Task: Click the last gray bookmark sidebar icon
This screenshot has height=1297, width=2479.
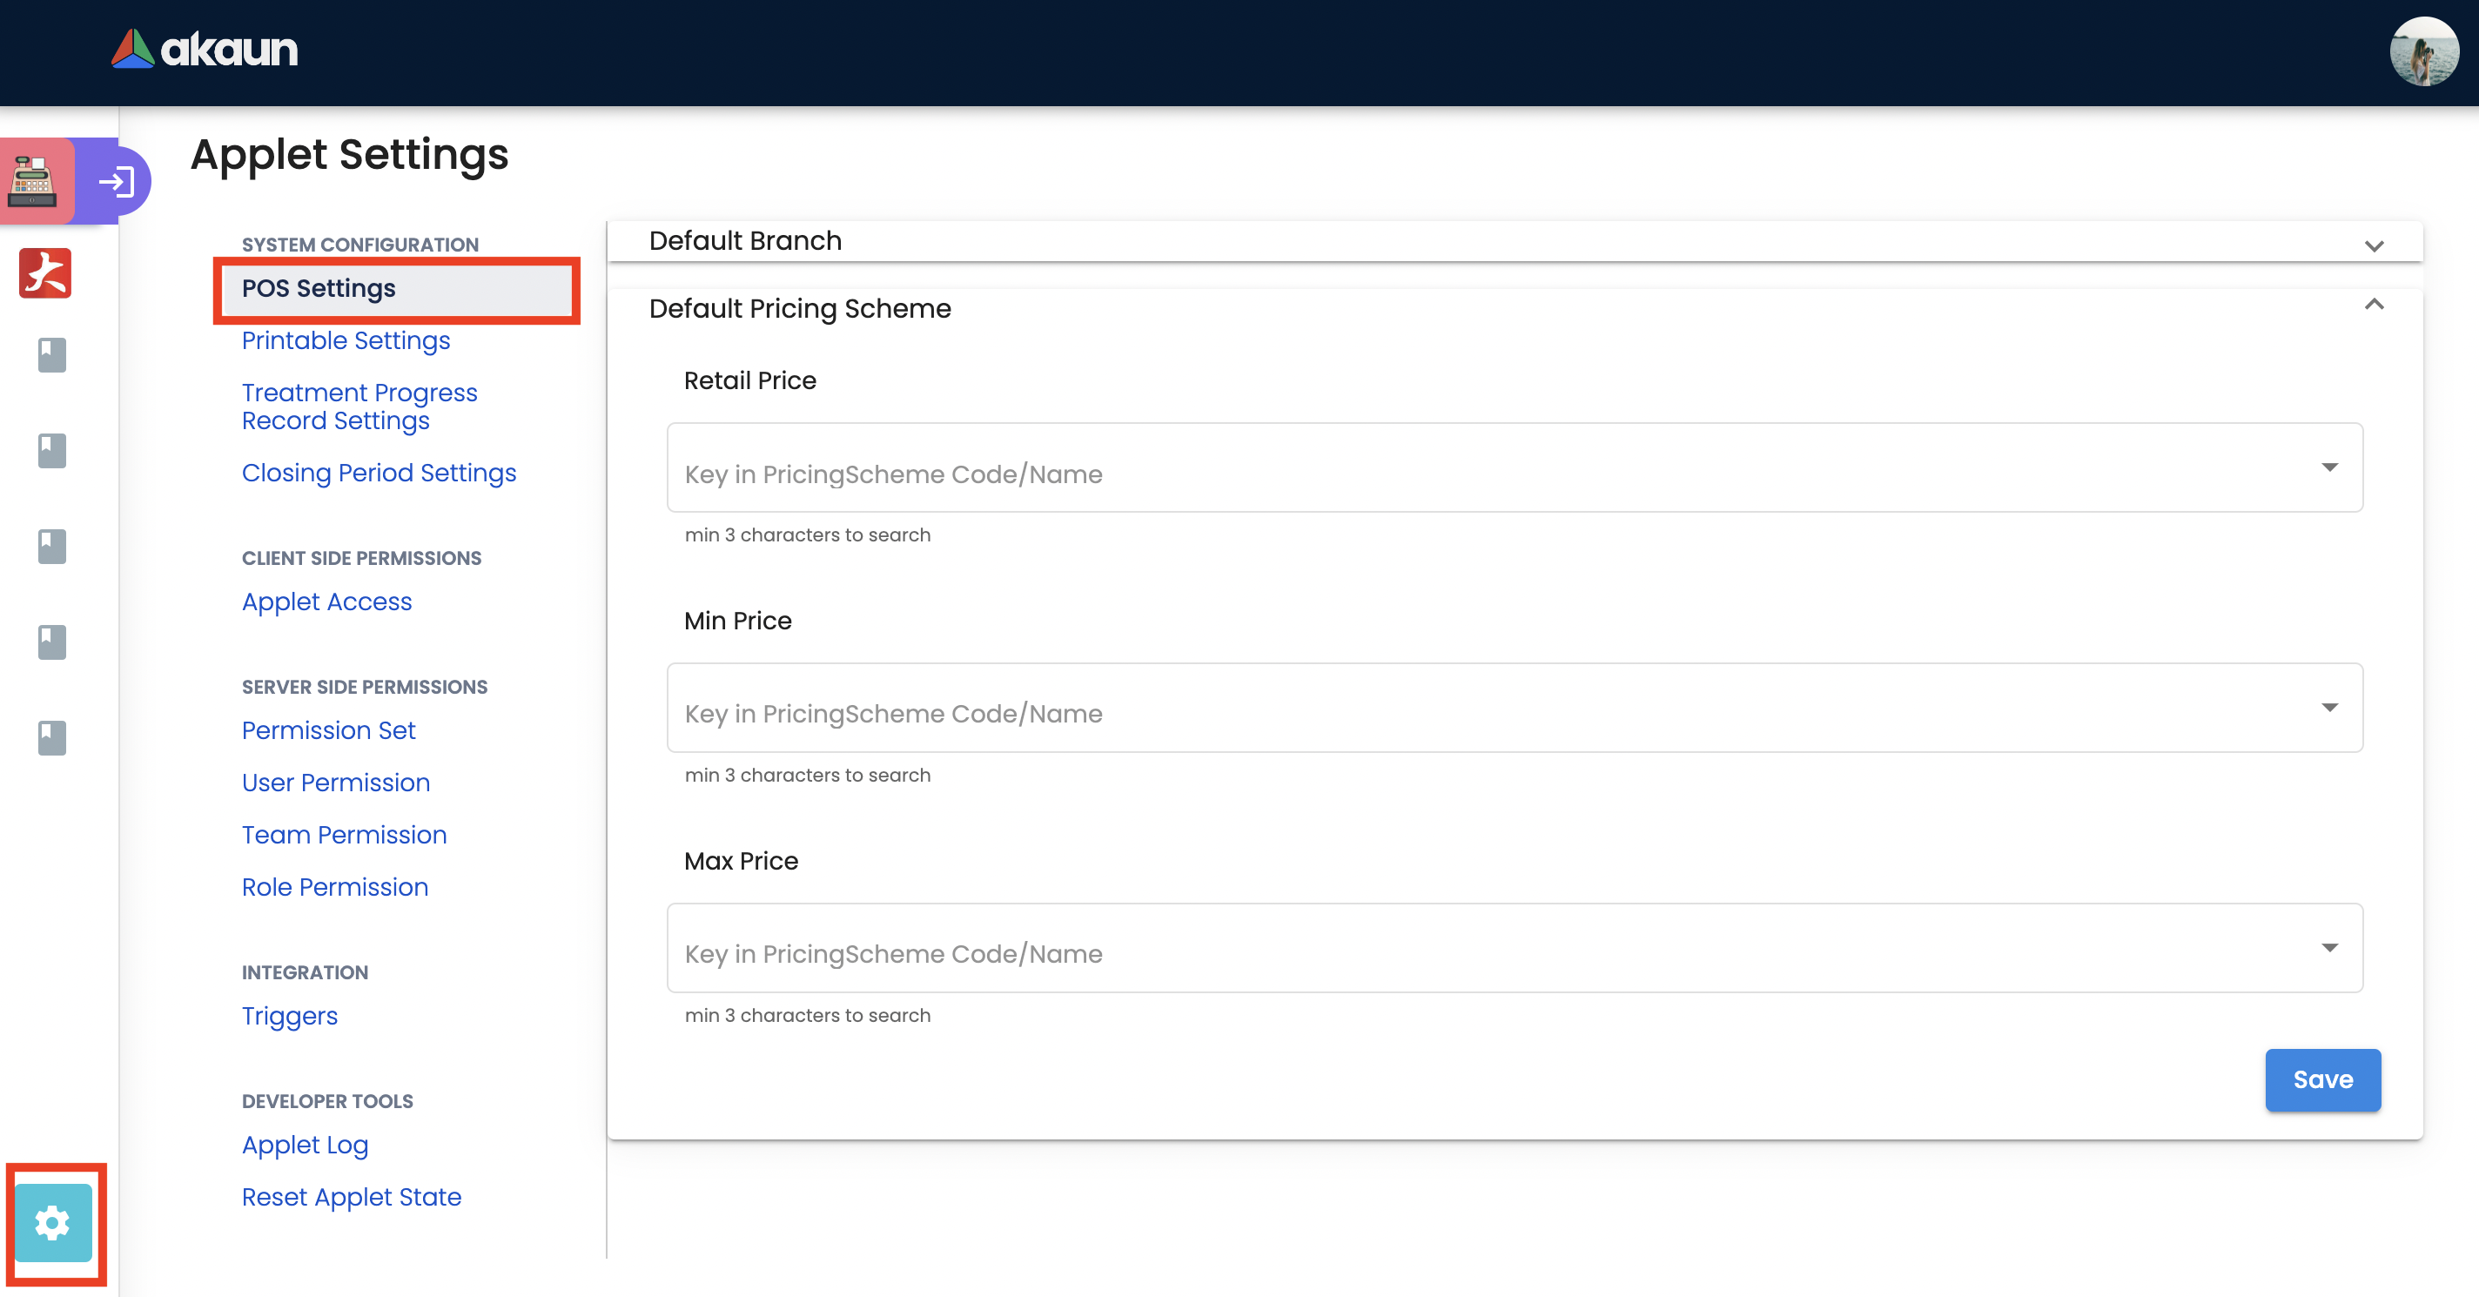Action: (x=52, y=738)
